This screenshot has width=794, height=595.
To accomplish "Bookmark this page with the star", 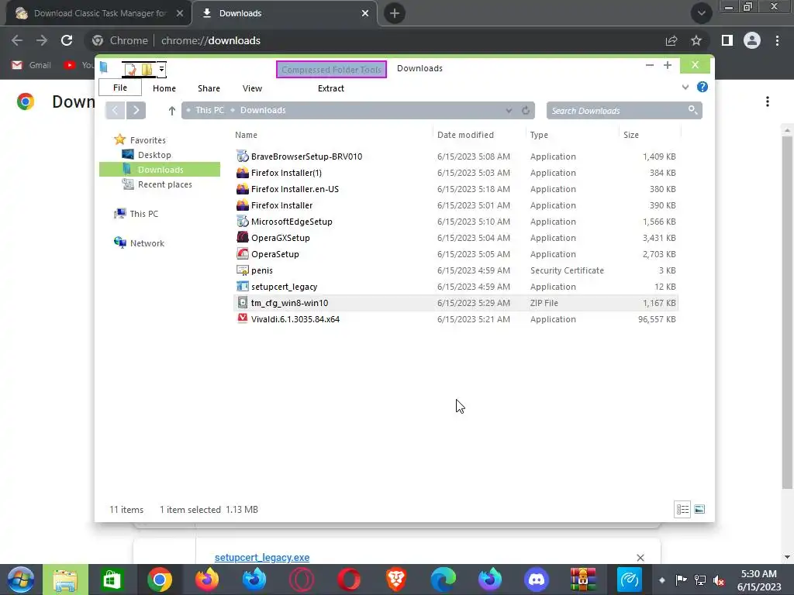I will [696, 40].
